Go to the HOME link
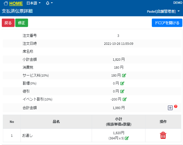Image resolution: width=183 pixels, height=145 pixels. (16, 4)
